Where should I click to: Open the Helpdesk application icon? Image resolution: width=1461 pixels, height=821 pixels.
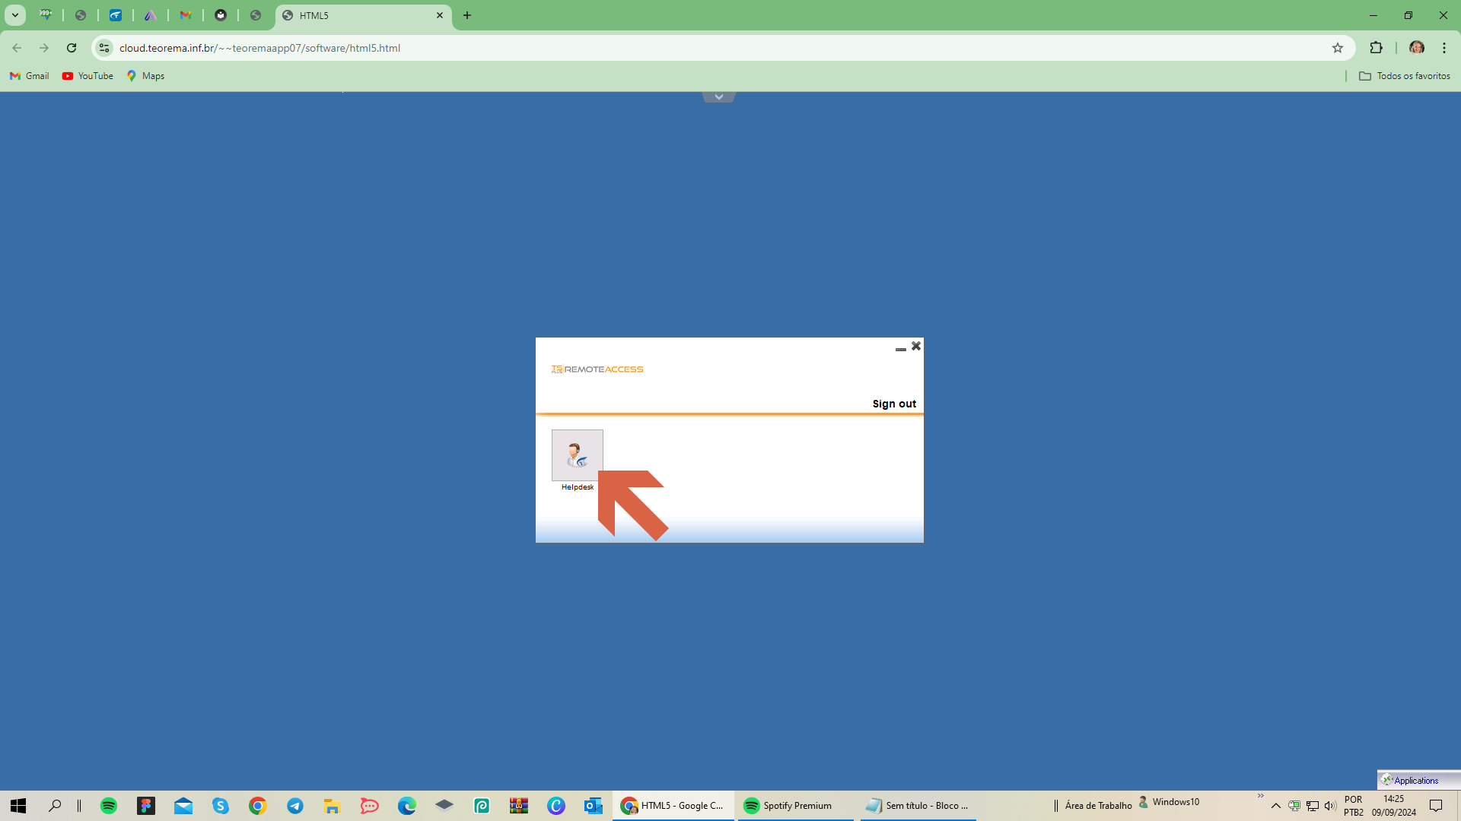tap(577, 455)
